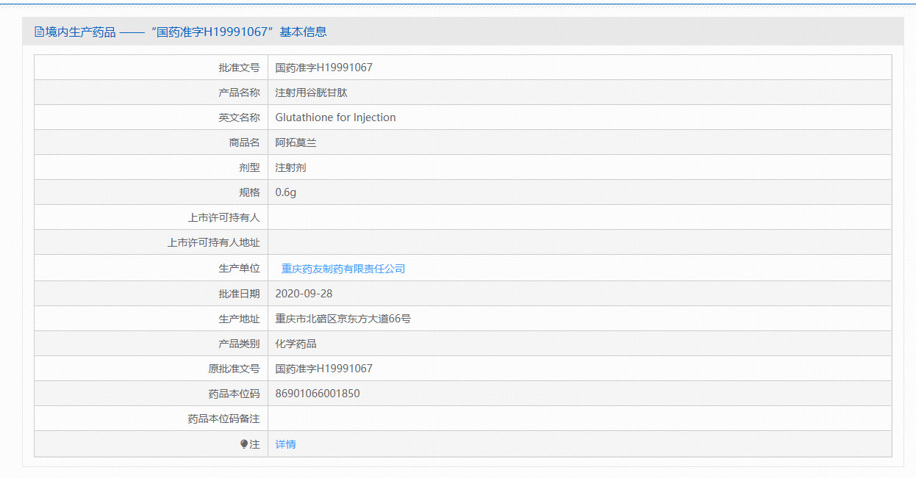Click the dosage form value 注射剂

coord(290,167)
